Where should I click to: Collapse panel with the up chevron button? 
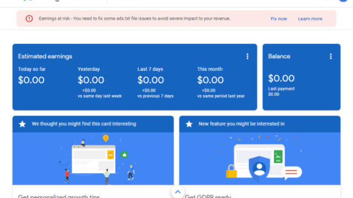[x=178, y=192]
